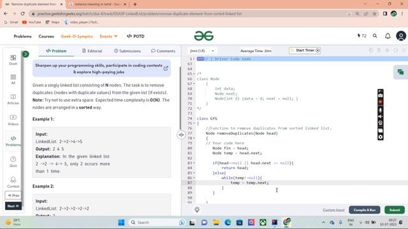Click the Start Timer button

[x=305, y=50]
